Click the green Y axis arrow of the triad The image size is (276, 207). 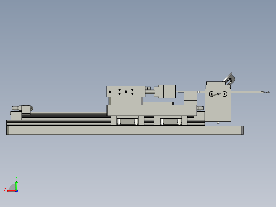point(16,185)
